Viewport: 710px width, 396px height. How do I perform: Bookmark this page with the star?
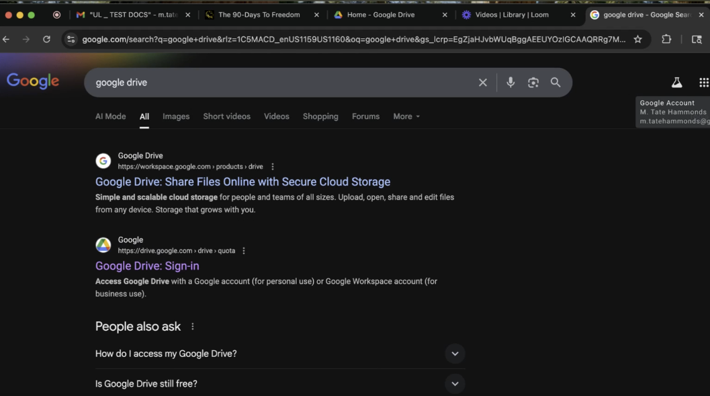click(x=637, y=40)
